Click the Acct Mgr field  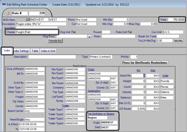[37, 28]
